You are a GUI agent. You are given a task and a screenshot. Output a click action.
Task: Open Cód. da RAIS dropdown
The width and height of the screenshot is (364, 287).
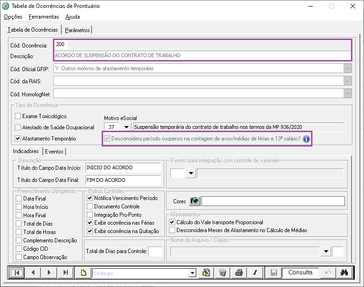(347, 81)
